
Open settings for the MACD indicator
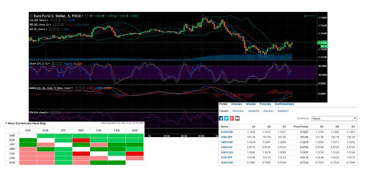(x=80, y=88)
